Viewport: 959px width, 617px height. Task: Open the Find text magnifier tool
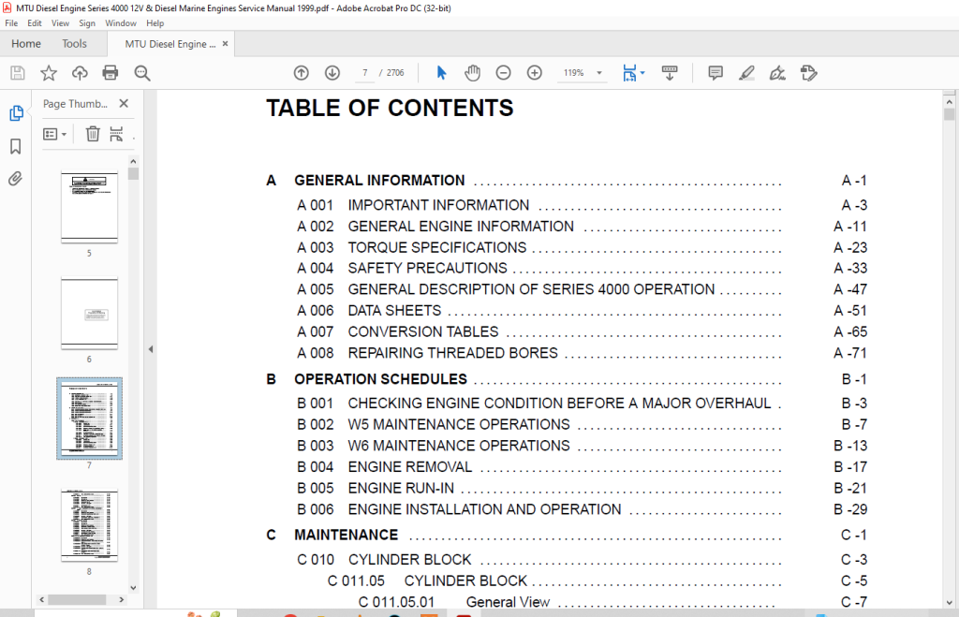(142, 73)
